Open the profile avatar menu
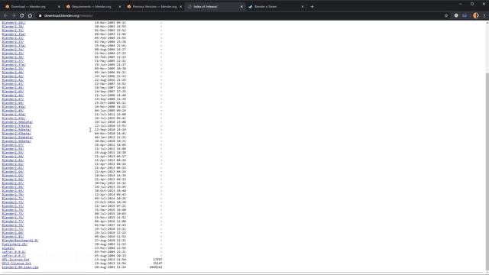 pos(475,15)
